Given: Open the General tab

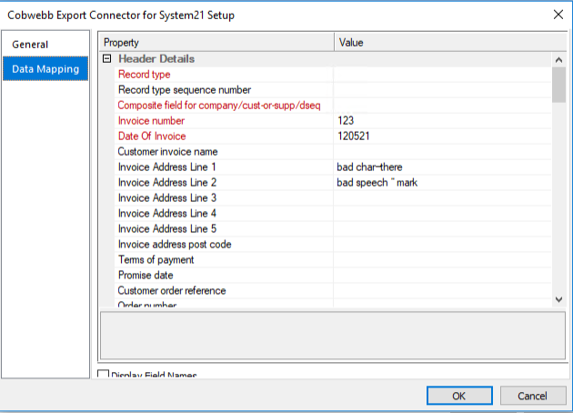Looking at the screenshot, I should (x=30, y=45).
